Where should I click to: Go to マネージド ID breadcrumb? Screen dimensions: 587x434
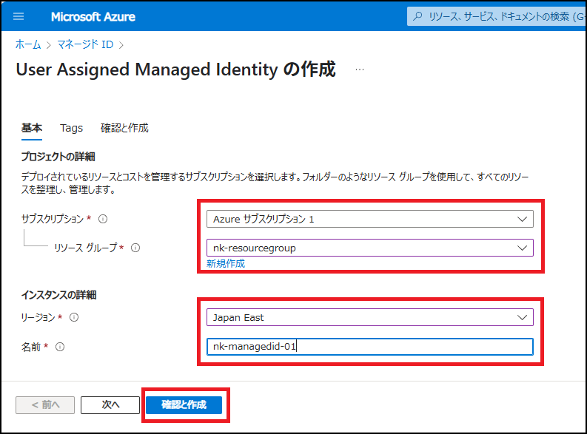[x=85, y=44]
